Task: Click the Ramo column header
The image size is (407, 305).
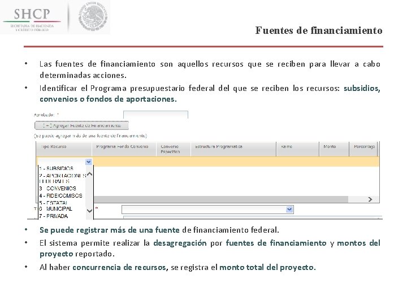Action: click(298, 149)
